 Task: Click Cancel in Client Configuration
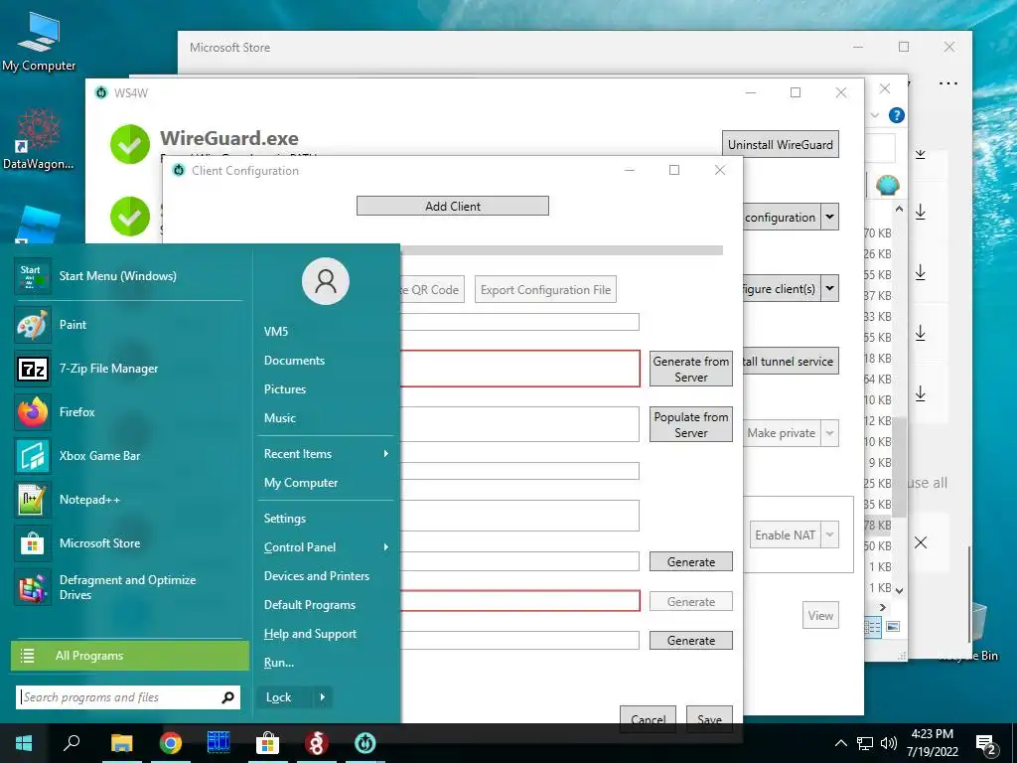coord(648,719)
